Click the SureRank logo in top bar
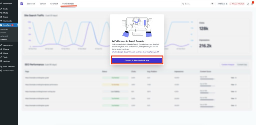Image resolution: width=256 pixels, height=125 pixels. coord(22,4)
